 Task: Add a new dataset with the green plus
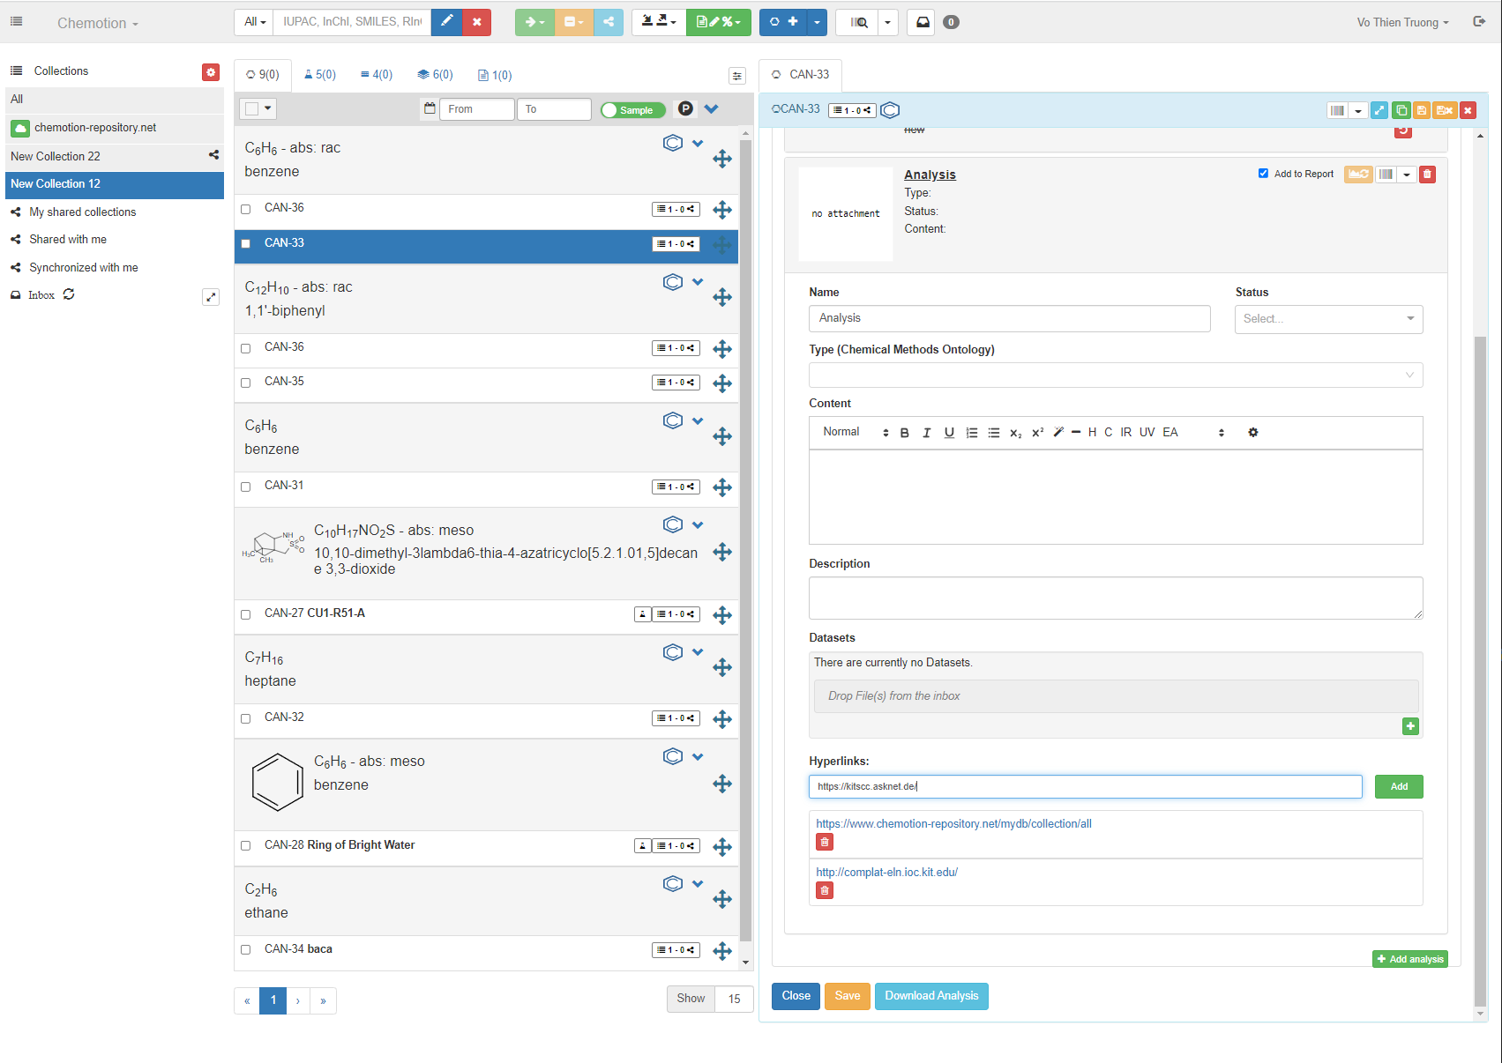[1410, 725]
